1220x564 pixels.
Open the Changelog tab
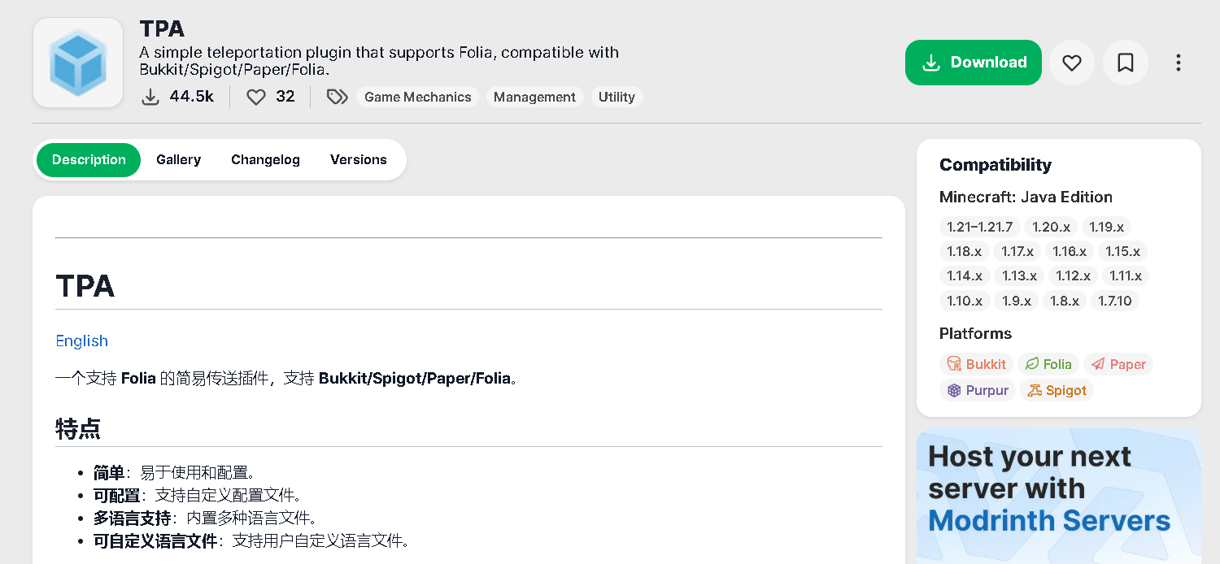[265, 159]
